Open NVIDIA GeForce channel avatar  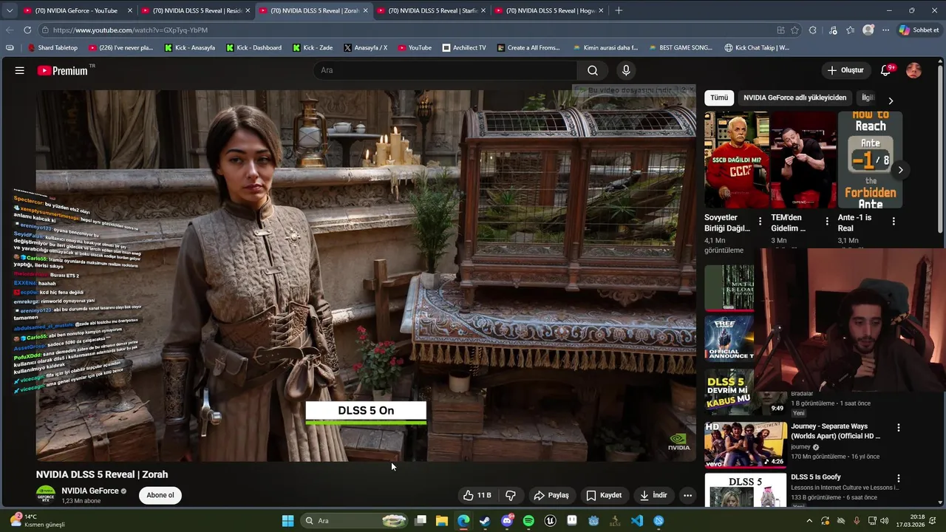point(46,495)
